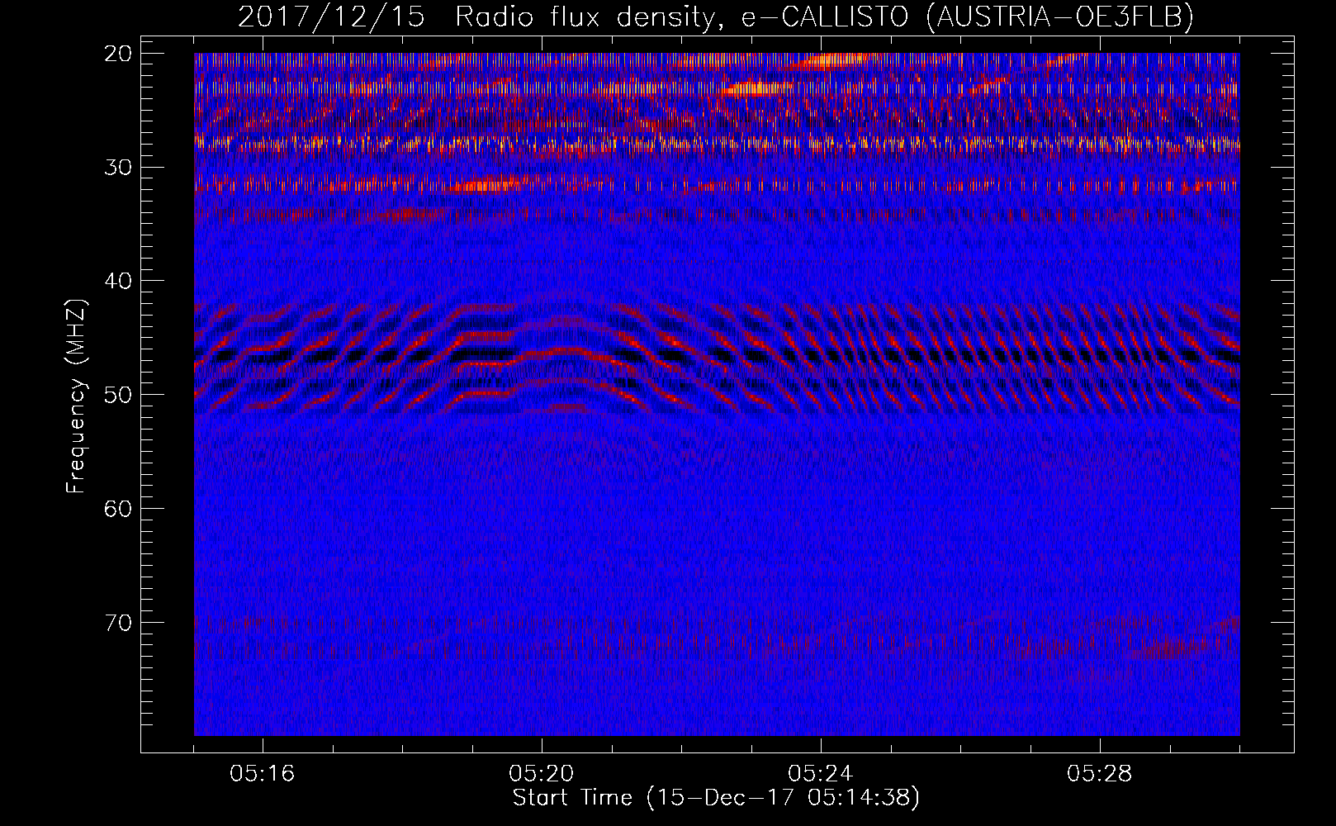Viewport: 1336px width, 826px height.
Task: Click the 'Frequency (MHZ)' axis label
Action: 76,396
